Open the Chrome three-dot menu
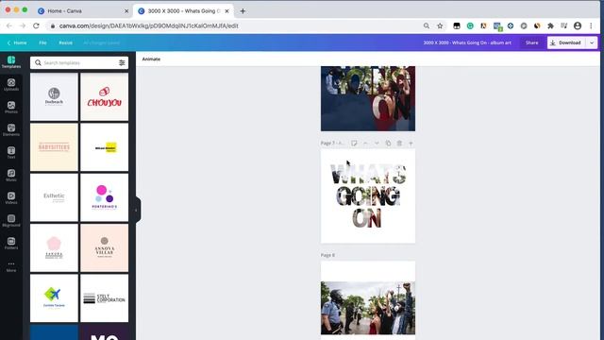Viewport: 604px width, 340px height. [591, 25]
